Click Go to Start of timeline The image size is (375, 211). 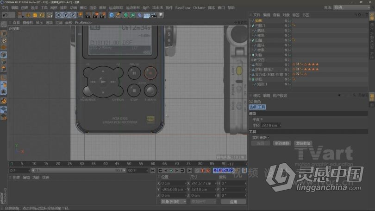tap(153, 171)
